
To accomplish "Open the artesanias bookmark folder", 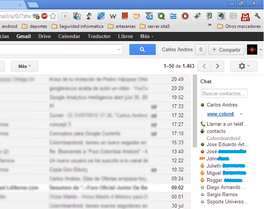I will point(122,26).
